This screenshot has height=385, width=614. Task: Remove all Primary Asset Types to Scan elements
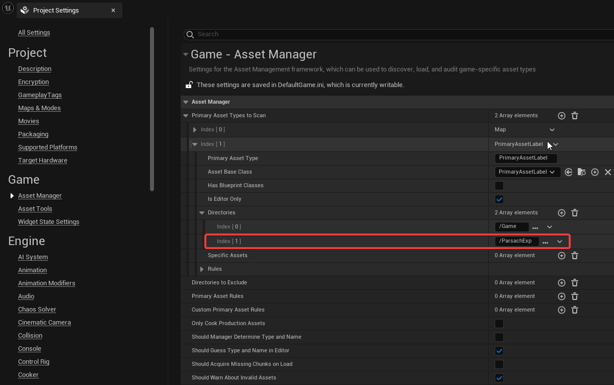point(575,116)
